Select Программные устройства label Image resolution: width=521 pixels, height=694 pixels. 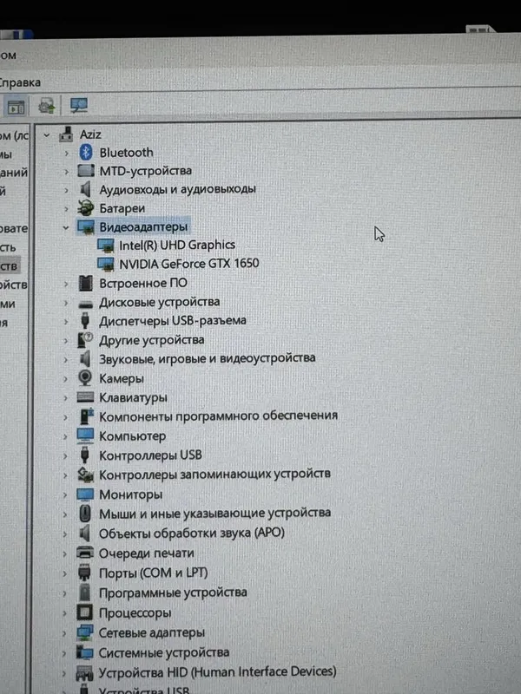pyautogui.click(x=172, y=593)
